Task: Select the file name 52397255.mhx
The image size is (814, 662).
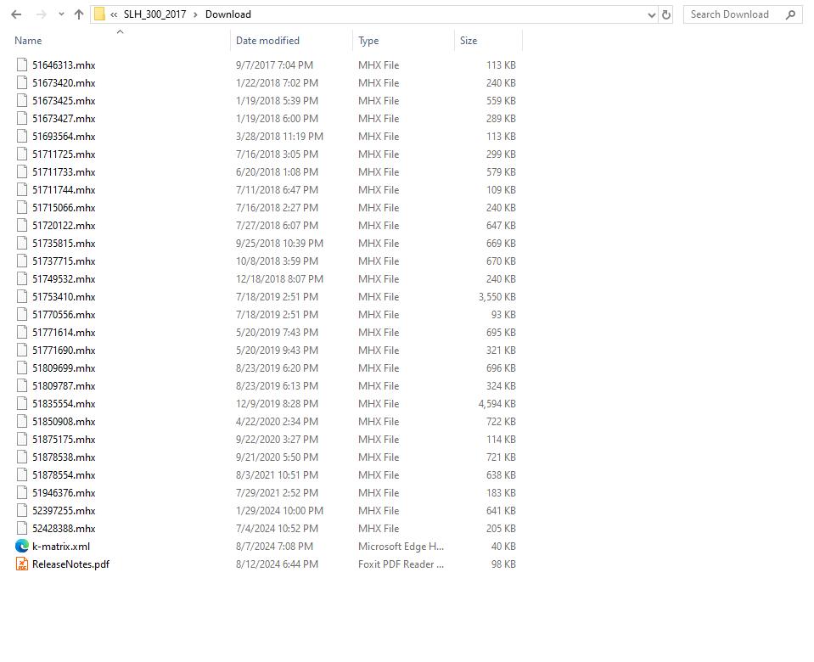Action: [64, 510]
